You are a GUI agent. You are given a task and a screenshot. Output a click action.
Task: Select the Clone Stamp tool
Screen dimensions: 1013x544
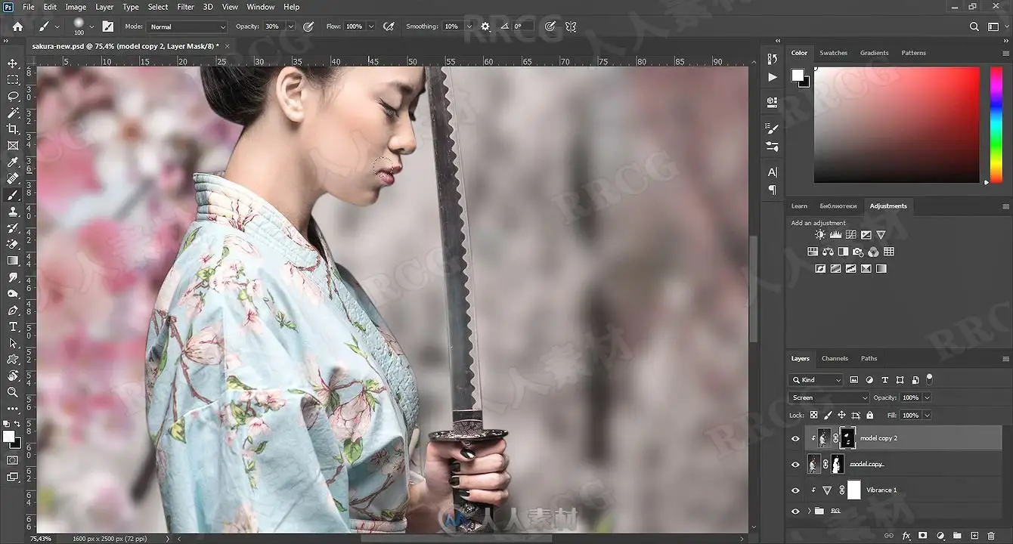tap(13, 212)
